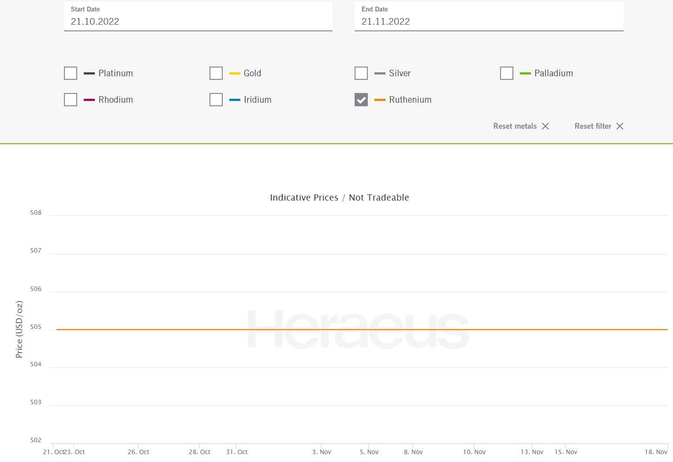Click the Gold label text
The image size is (673, 462).
(x=252, y=73)
